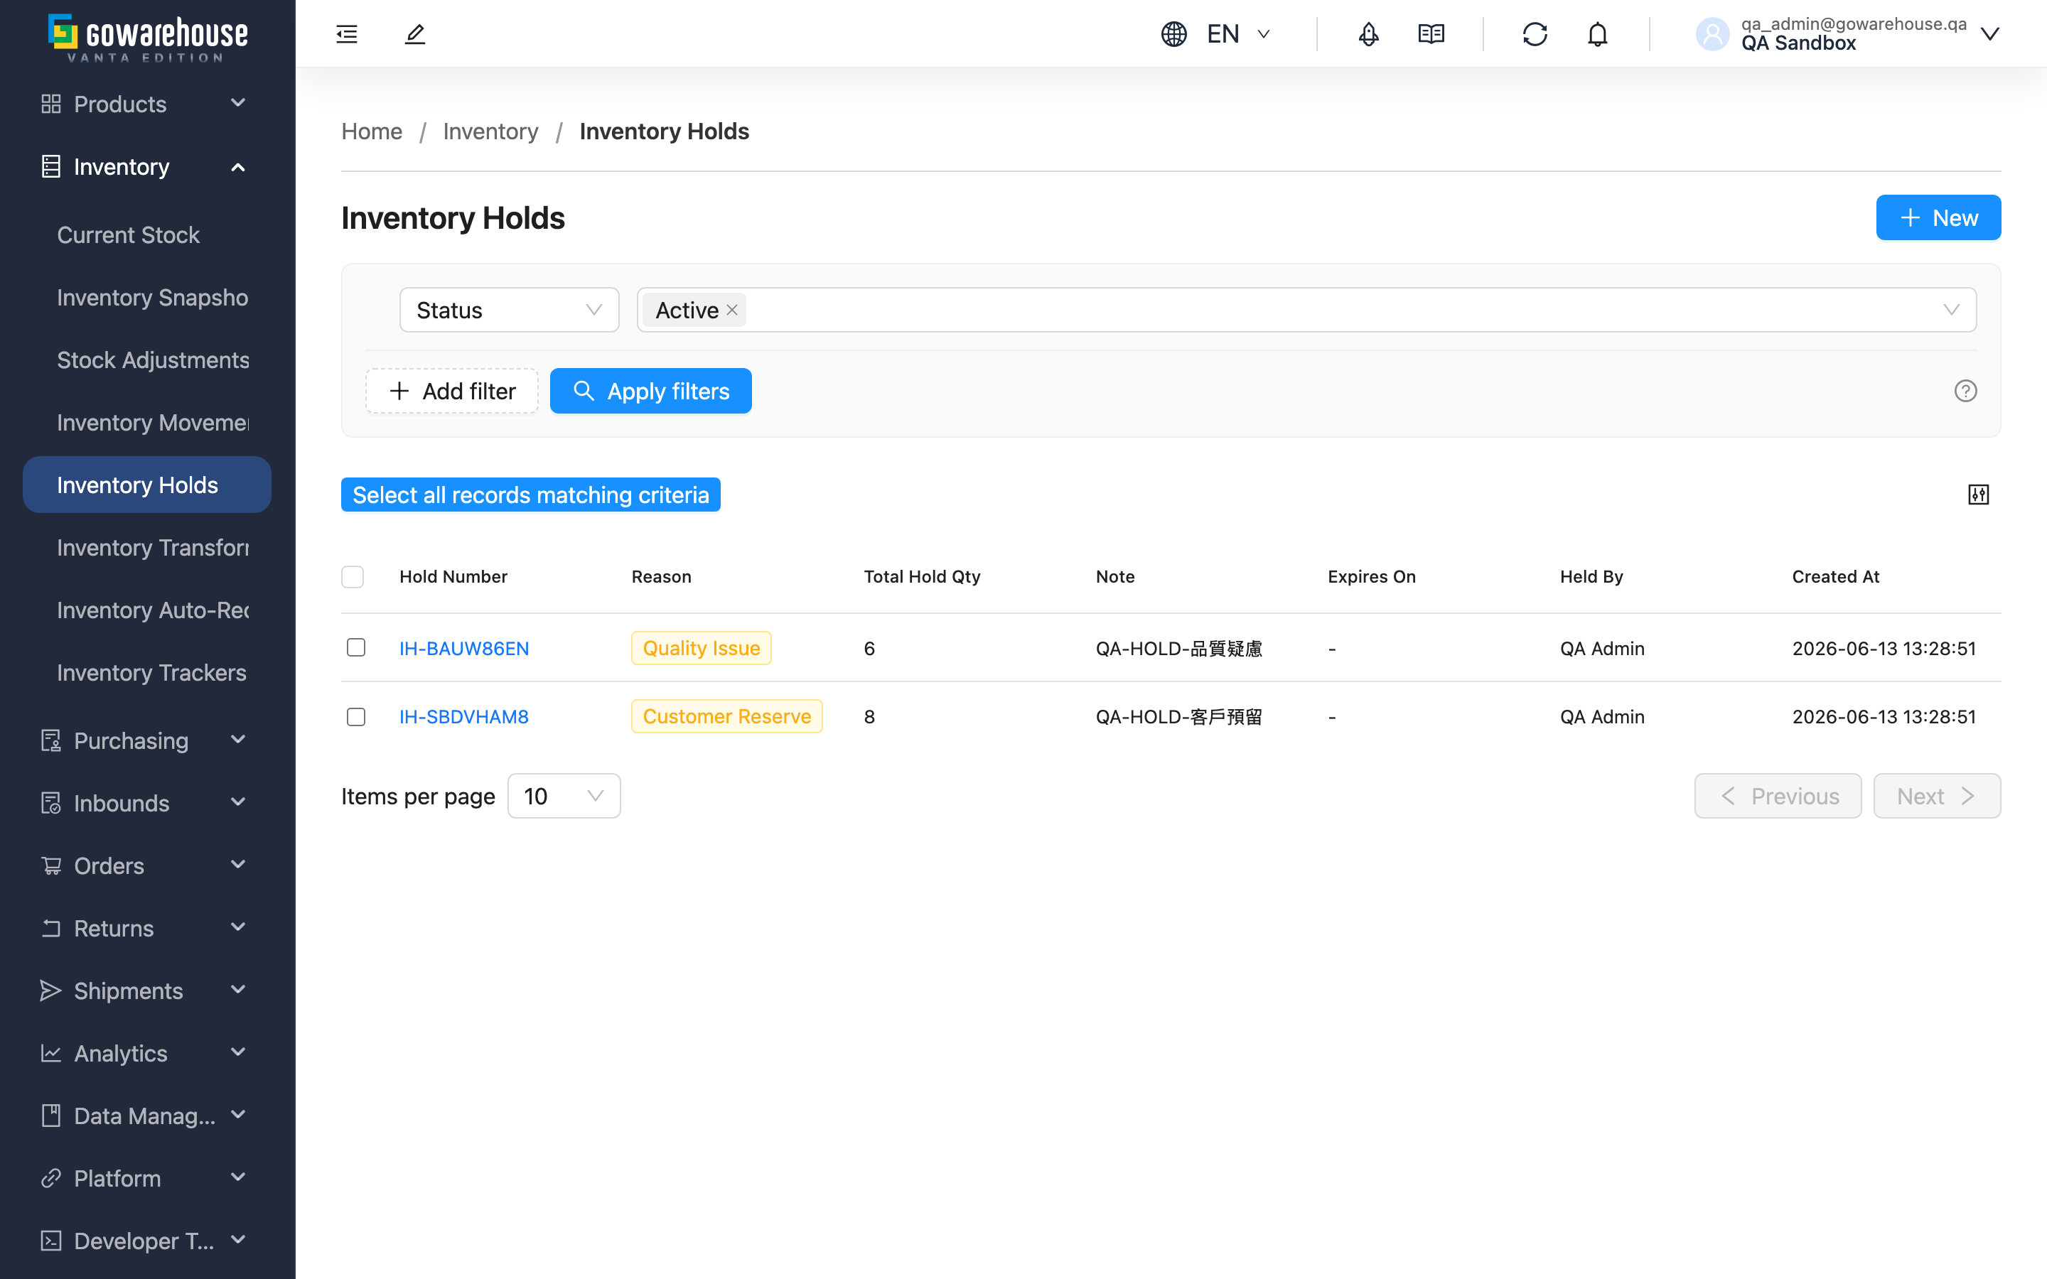
Task: Expand the Developer Tools menu
Action: pyautogui.click(x=147, y=1241)
